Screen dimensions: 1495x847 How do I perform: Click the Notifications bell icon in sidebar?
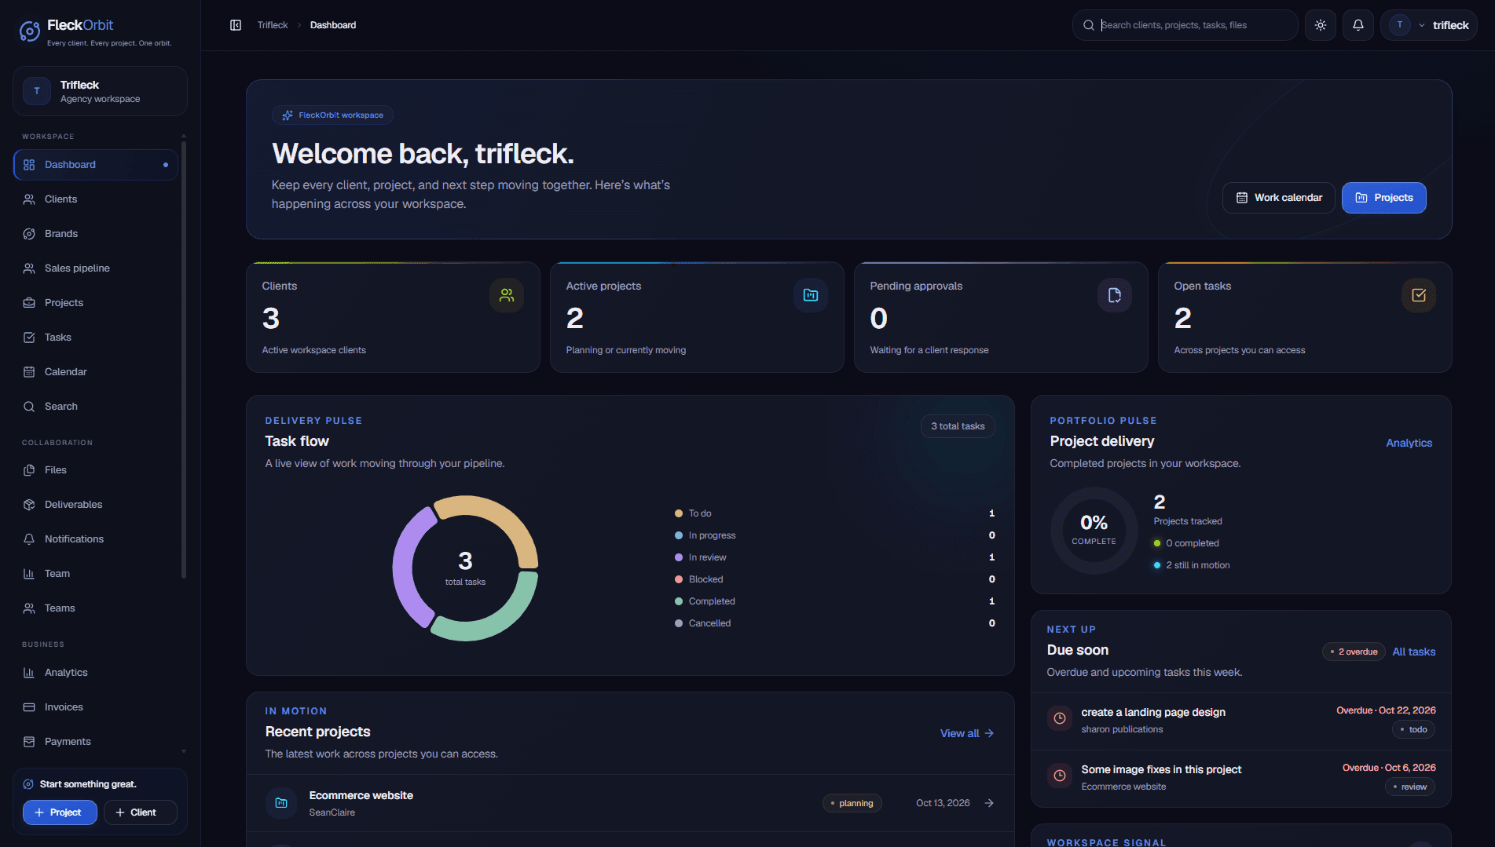(29, 539)
